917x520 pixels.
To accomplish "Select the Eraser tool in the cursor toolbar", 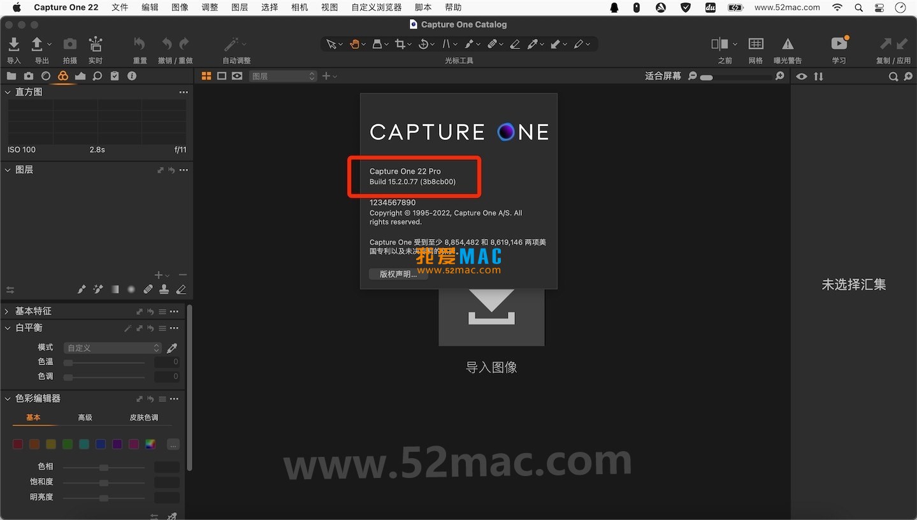I will click(x=515, y=43).
